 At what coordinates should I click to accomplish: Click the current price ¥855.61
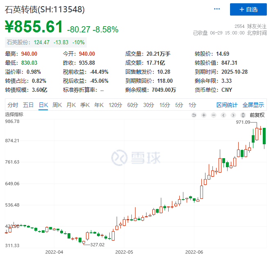coord(34,27)
